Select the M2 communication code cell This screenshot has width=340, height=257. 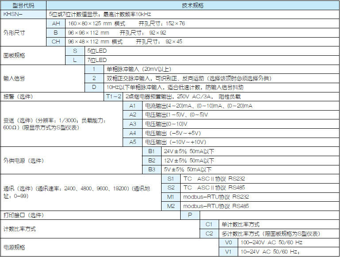tap(171, 206)
